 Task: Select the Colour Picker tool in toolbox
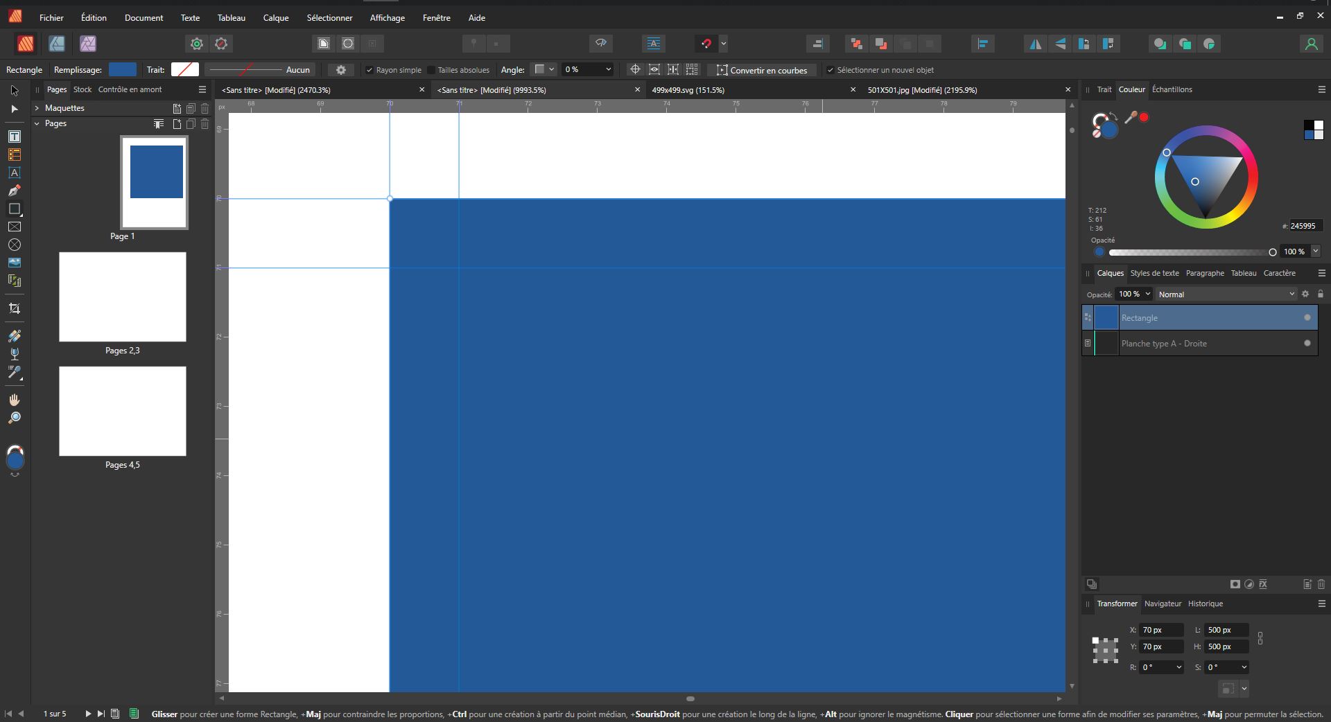15,372
